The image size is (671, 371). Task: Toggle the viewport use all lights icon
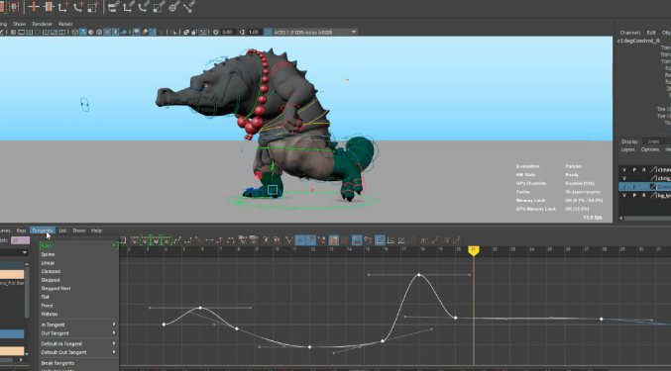pos(116,32)
